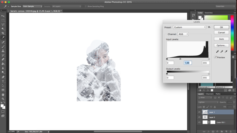
Task: Toggle lock image pixels brush icon
Action: coord(208,107)
